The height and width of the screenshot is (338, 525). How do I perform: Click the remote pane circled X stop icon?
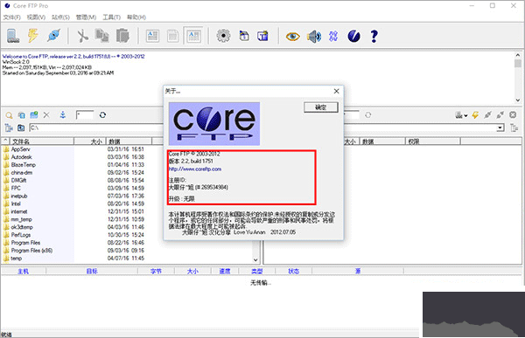click(513, 115)
